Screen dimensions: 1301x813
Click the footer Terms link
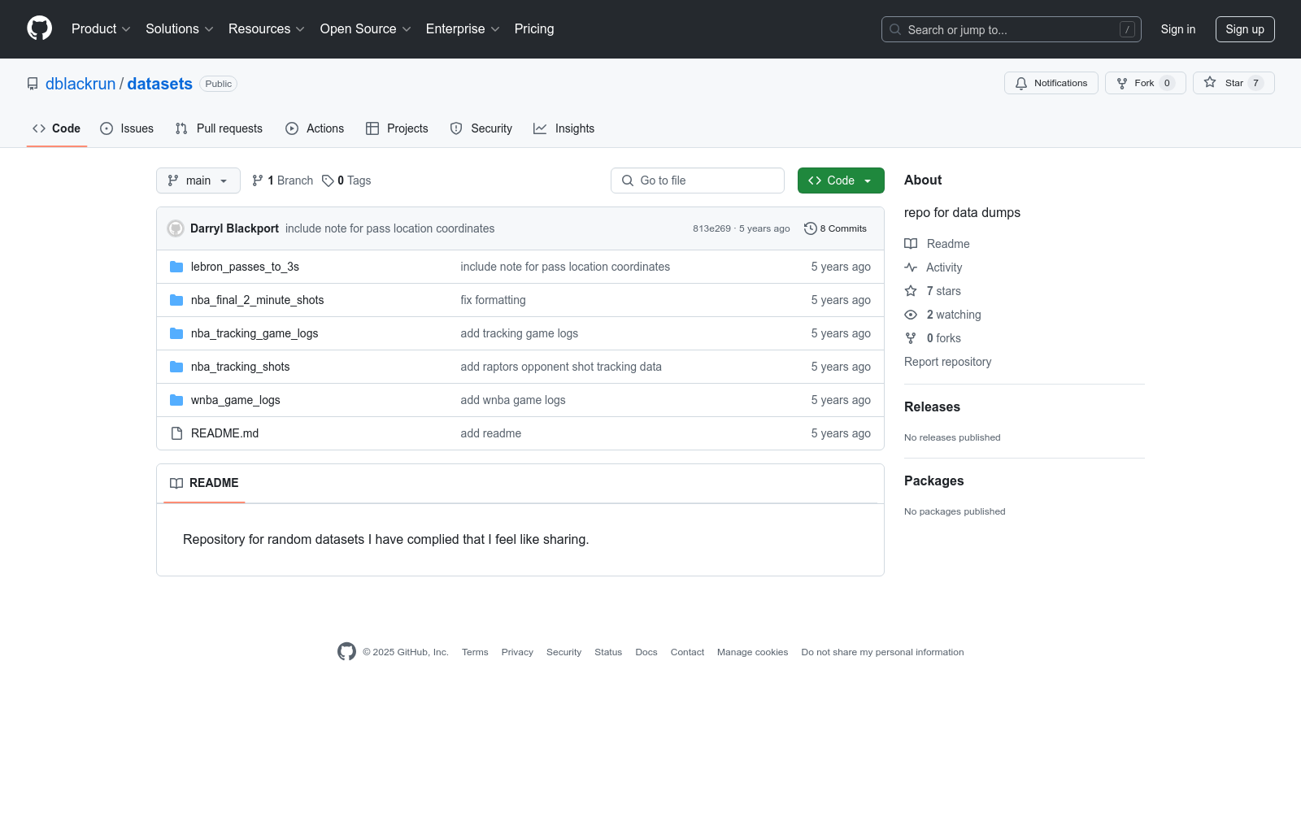tap(475, 652)
